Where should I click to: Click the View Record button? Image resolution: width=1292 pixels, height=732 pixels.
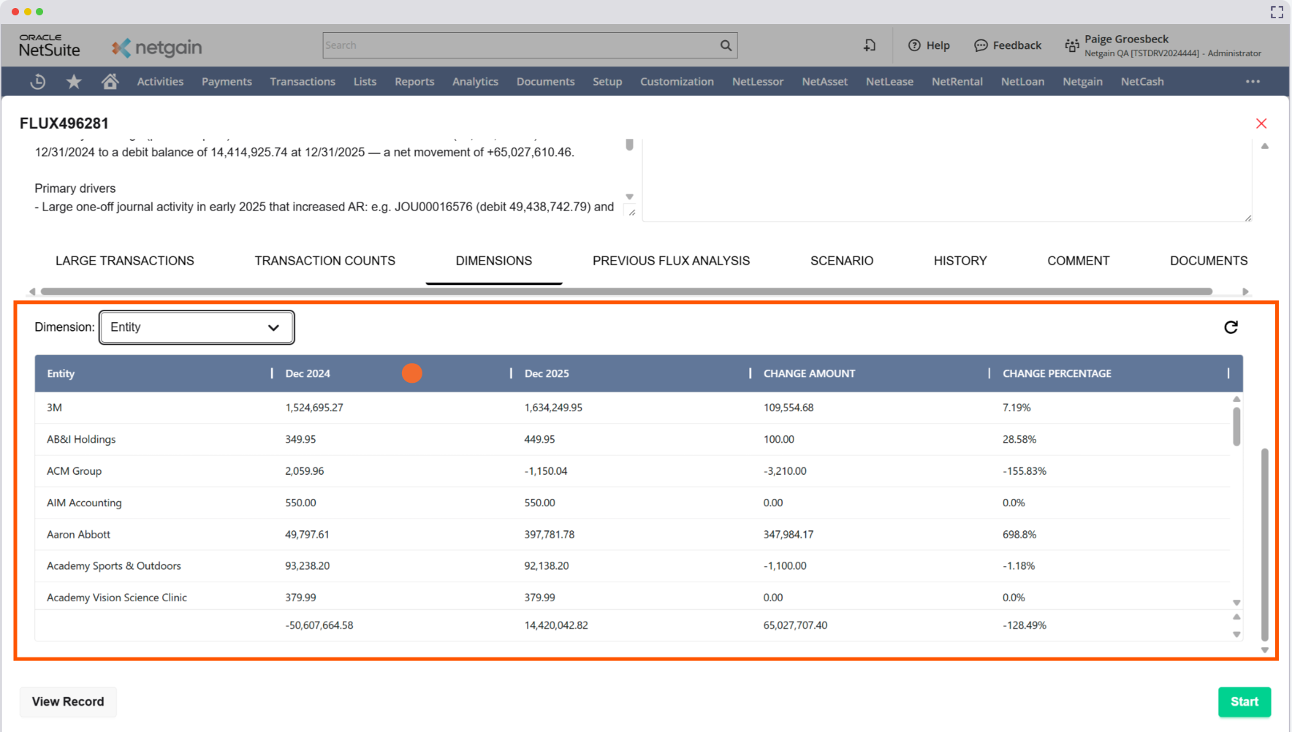click(x=68, y=701)
